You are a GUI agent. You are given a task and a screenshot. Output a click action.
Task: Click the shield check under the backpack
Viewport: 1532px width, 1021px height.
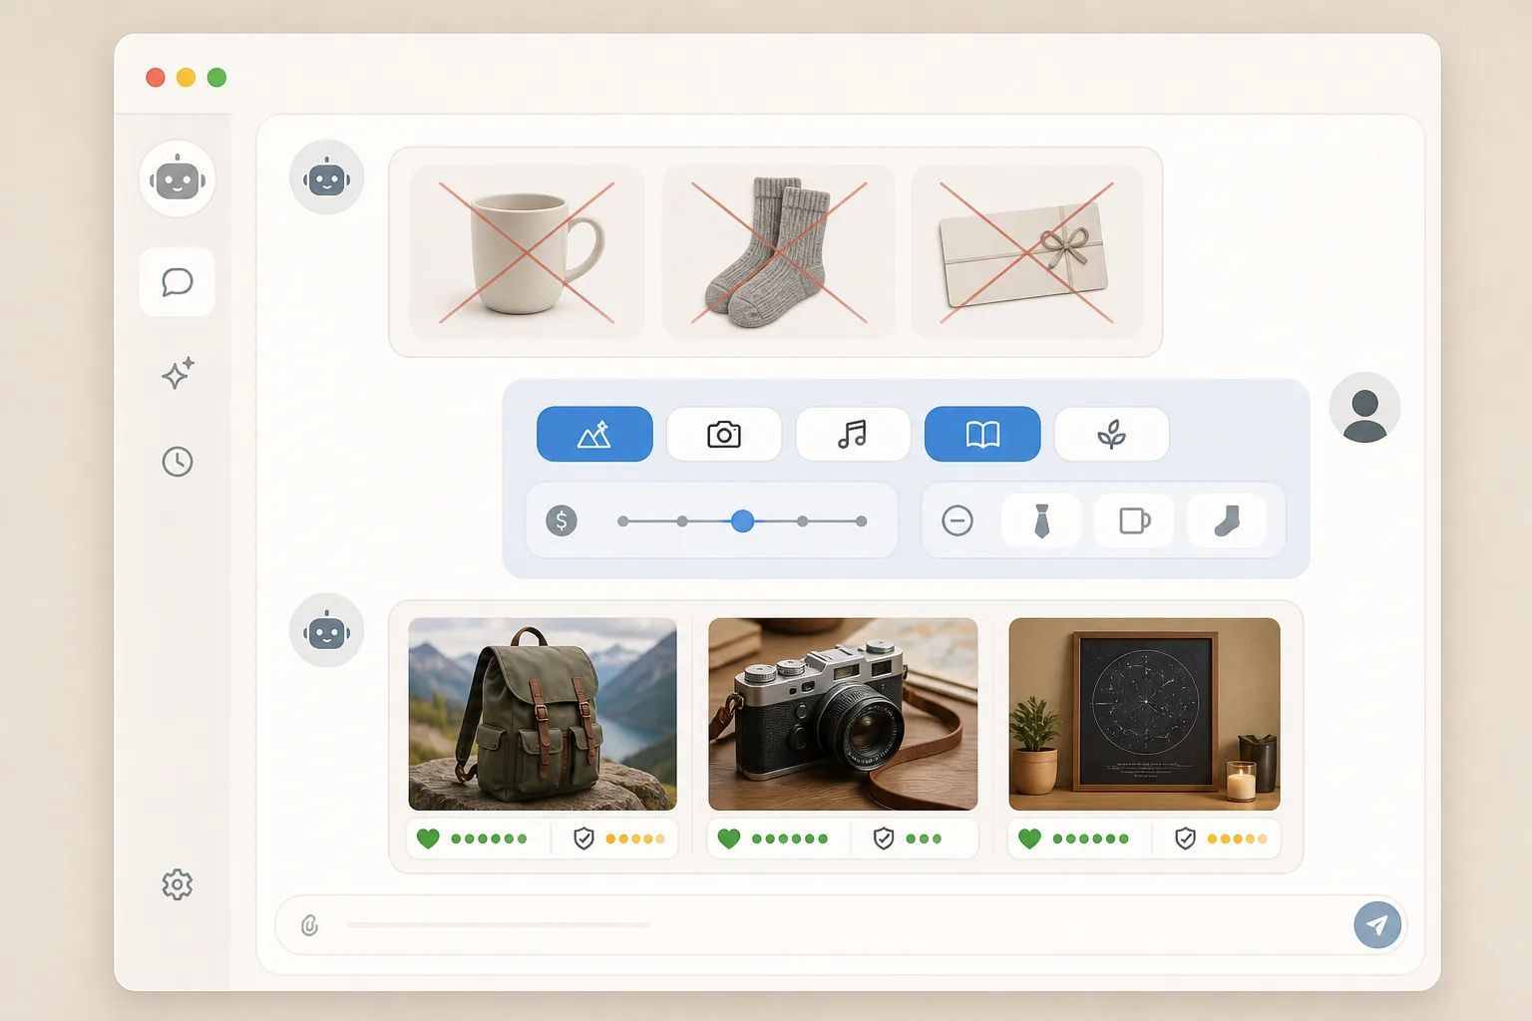click(583, 839)
